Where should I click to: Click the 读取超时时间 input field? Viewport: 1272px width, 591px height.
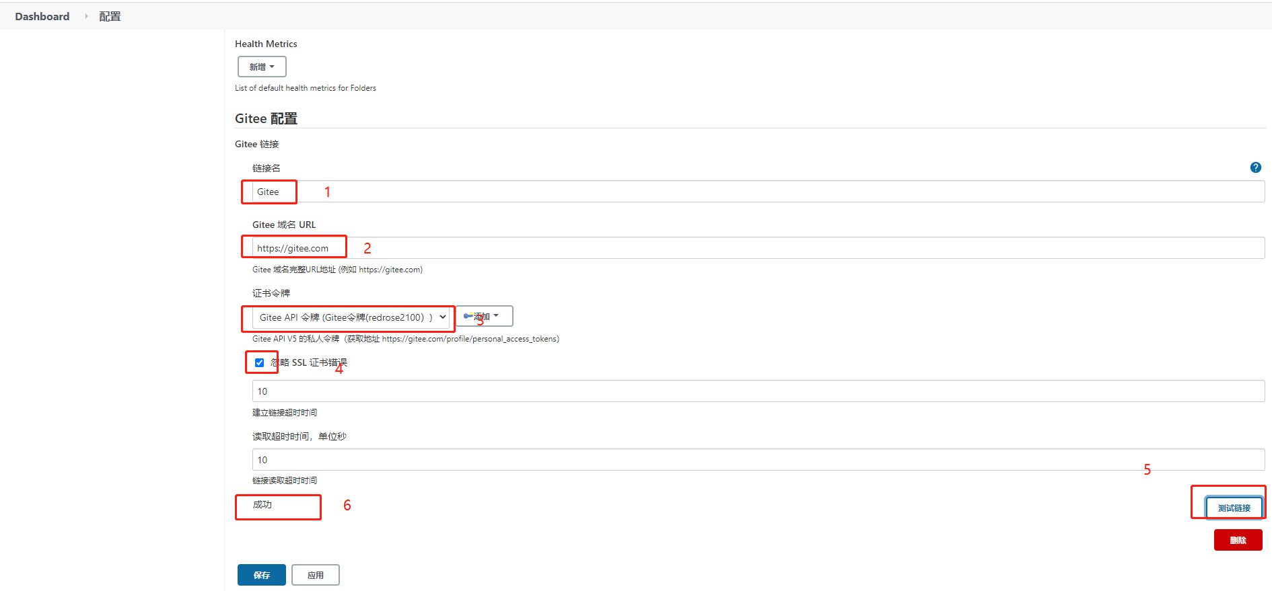click(758, 460)
